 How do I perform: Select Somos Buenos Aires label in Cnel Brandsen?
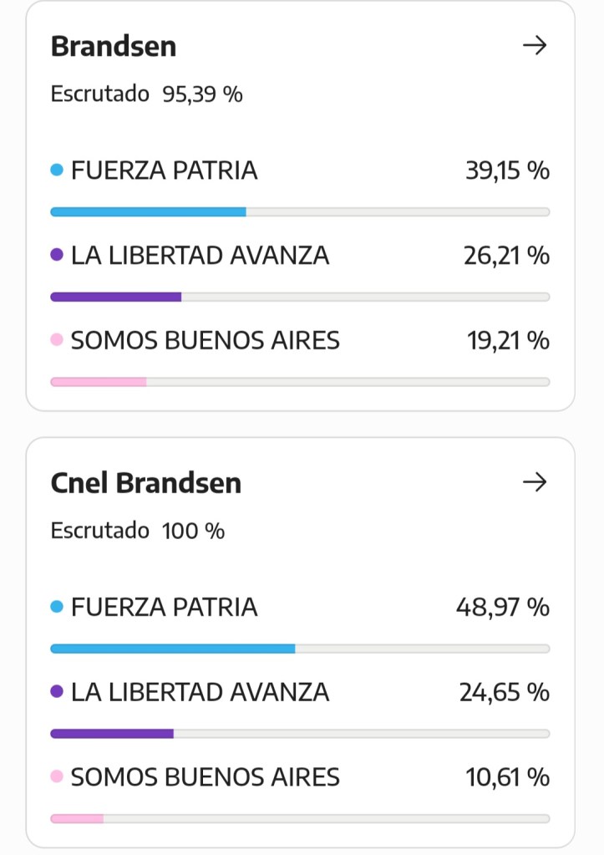point(206,777)
